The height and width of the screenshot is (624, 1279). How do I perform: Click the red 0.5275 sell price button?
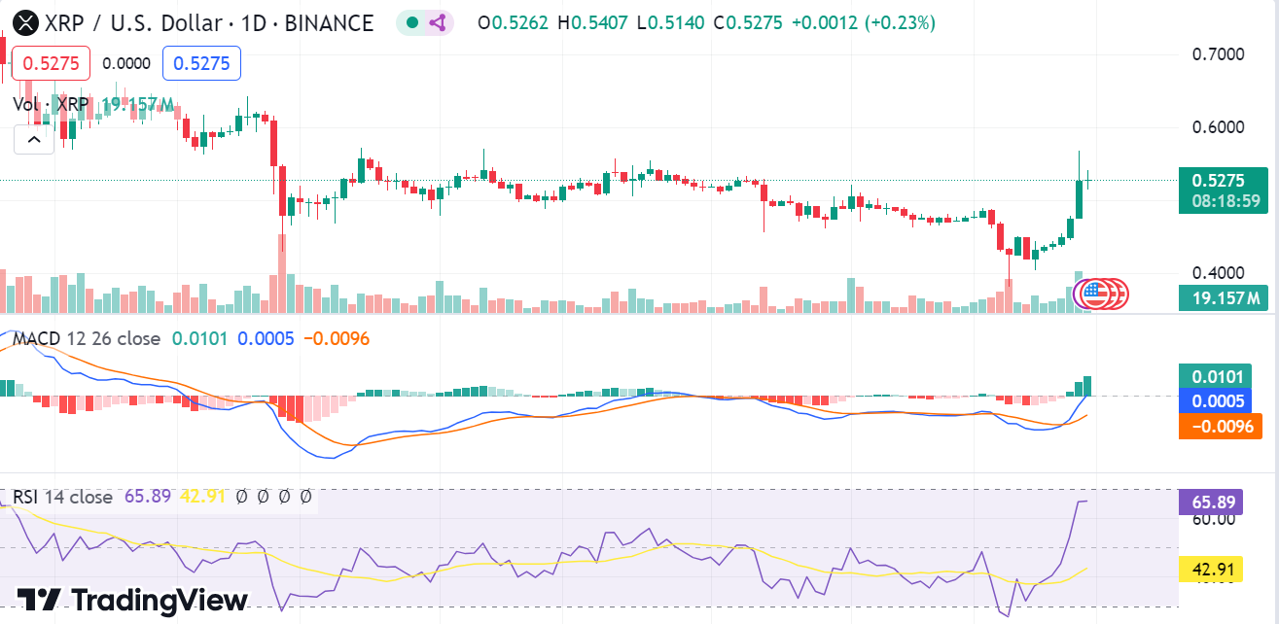click(x=51, y=63)
